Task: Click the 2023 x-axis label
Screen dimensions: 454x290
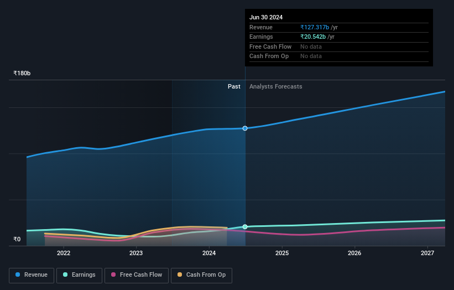Action: click(x=136, y=253)
